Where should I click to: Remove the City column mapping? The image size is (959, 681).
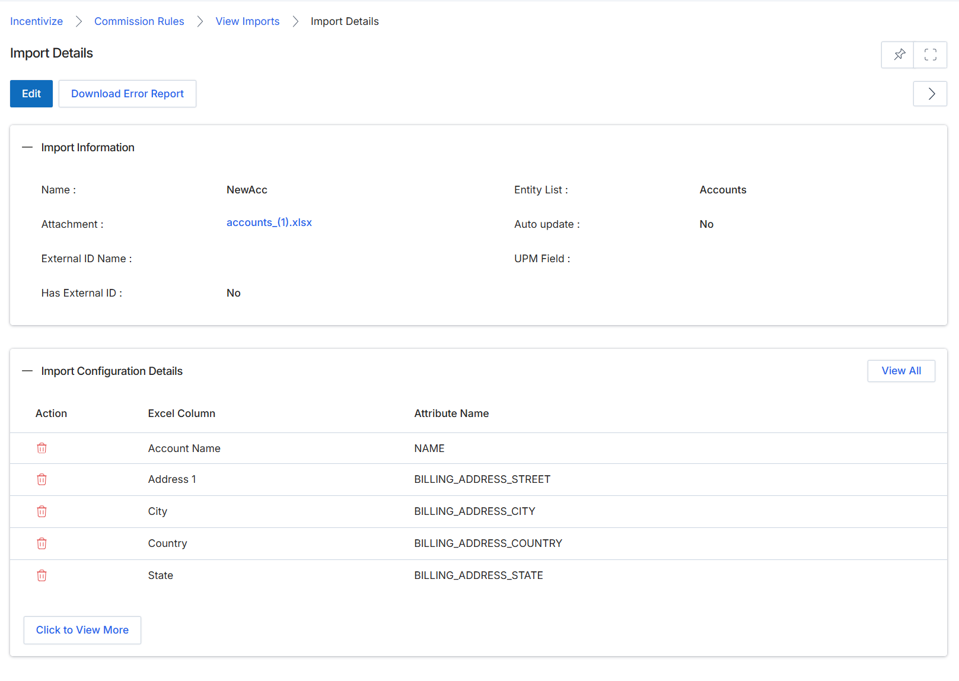tap(42, 511)
